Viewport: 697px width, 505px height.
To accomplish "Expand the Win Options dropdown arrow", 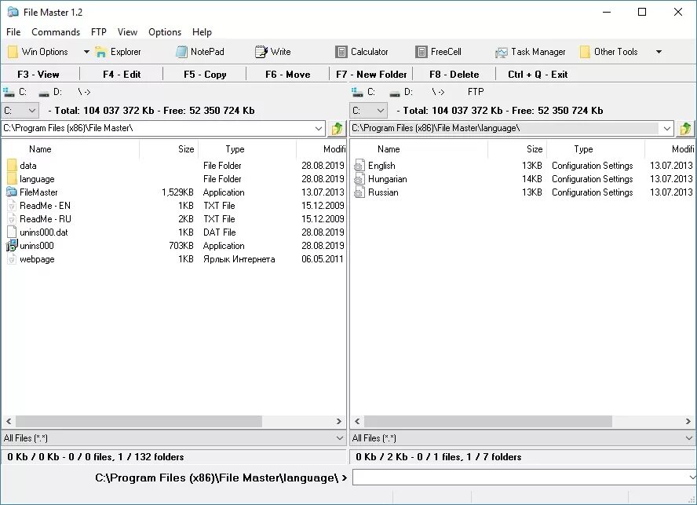I will tap(86, 52).
